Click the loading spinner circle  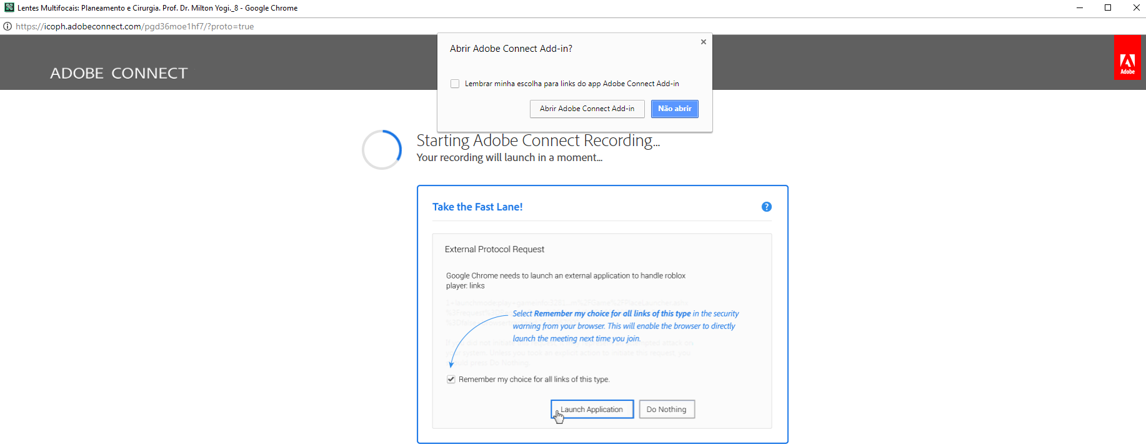click(382, 150)
